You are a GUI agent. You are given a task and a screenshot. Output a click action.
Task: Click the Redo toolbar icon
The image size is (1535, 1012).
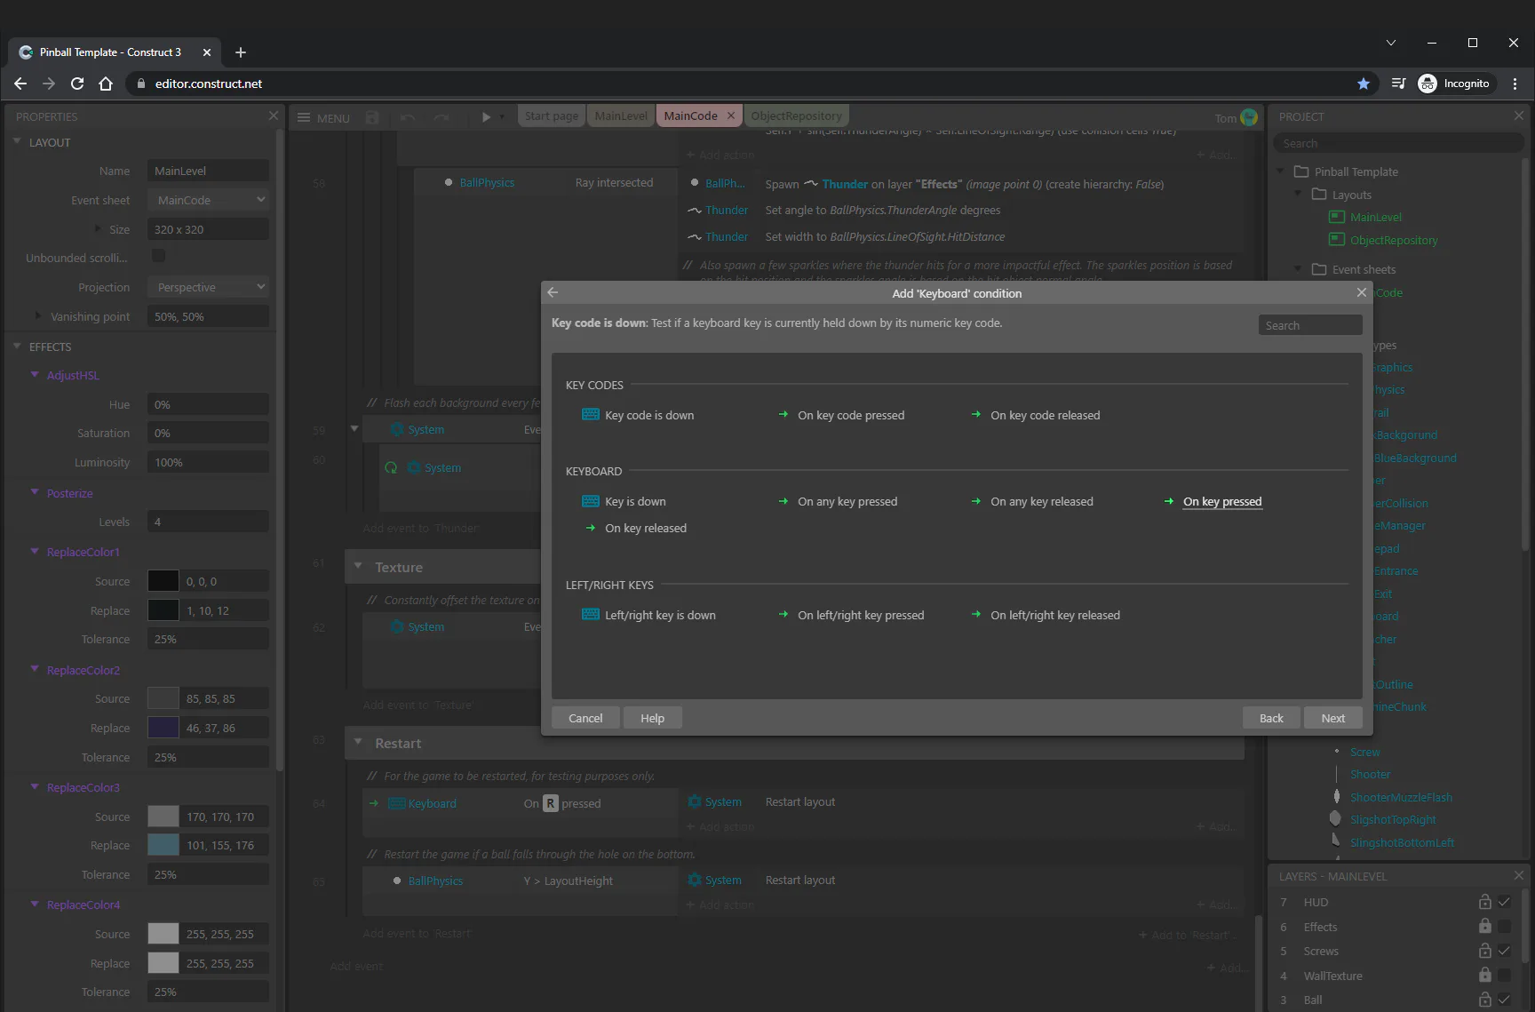pos(441,117)
